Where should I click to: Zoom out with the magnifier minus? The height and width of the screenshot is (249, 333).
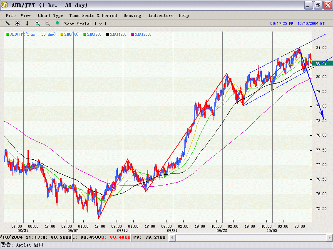tap(47, 24)
